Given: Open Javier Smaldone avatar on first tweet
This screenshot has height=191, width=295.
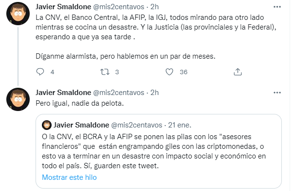Looking at the screenshot, I should (18, 14).
